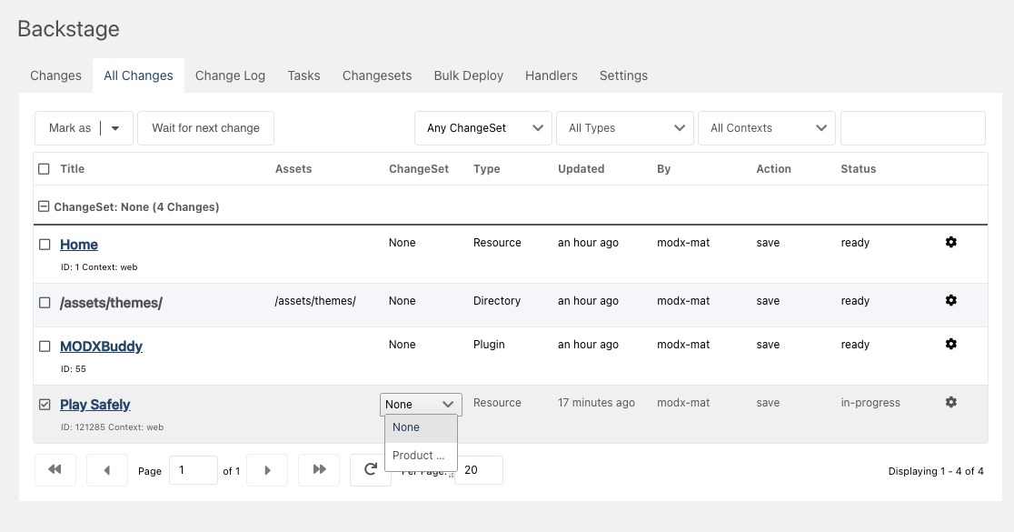Click the Displaying 1 - 4 of 4 text
The height and width of the screenshot is (532, 1014).
(936, 471)
